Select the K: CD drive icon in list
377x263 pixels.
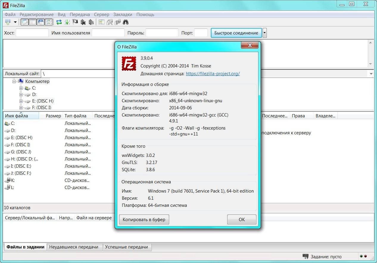pos(7,180)
